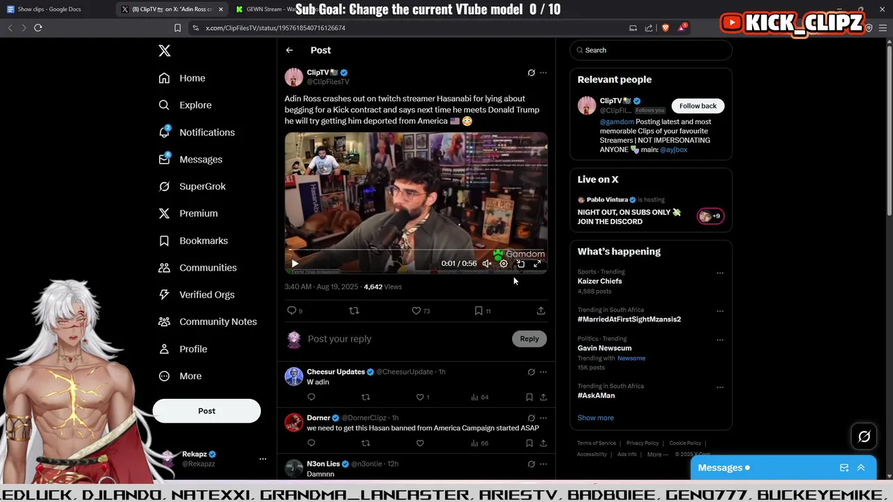This screenshot has width=893, height=502.
Task: Switch to GEWN Stream browser tab
Action: click(x=269, y=9)
